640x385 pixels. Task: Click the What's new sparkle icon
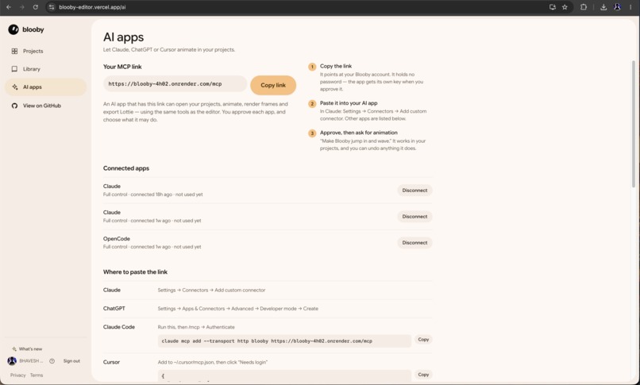coord(14,349)
